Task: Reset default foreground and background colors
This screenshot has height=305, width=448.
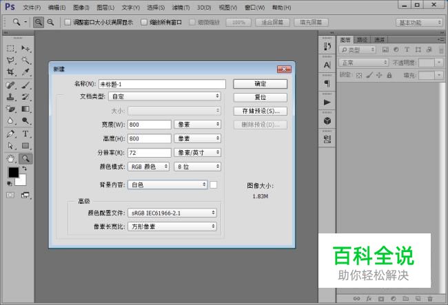Action: click(x=9, y=183)
